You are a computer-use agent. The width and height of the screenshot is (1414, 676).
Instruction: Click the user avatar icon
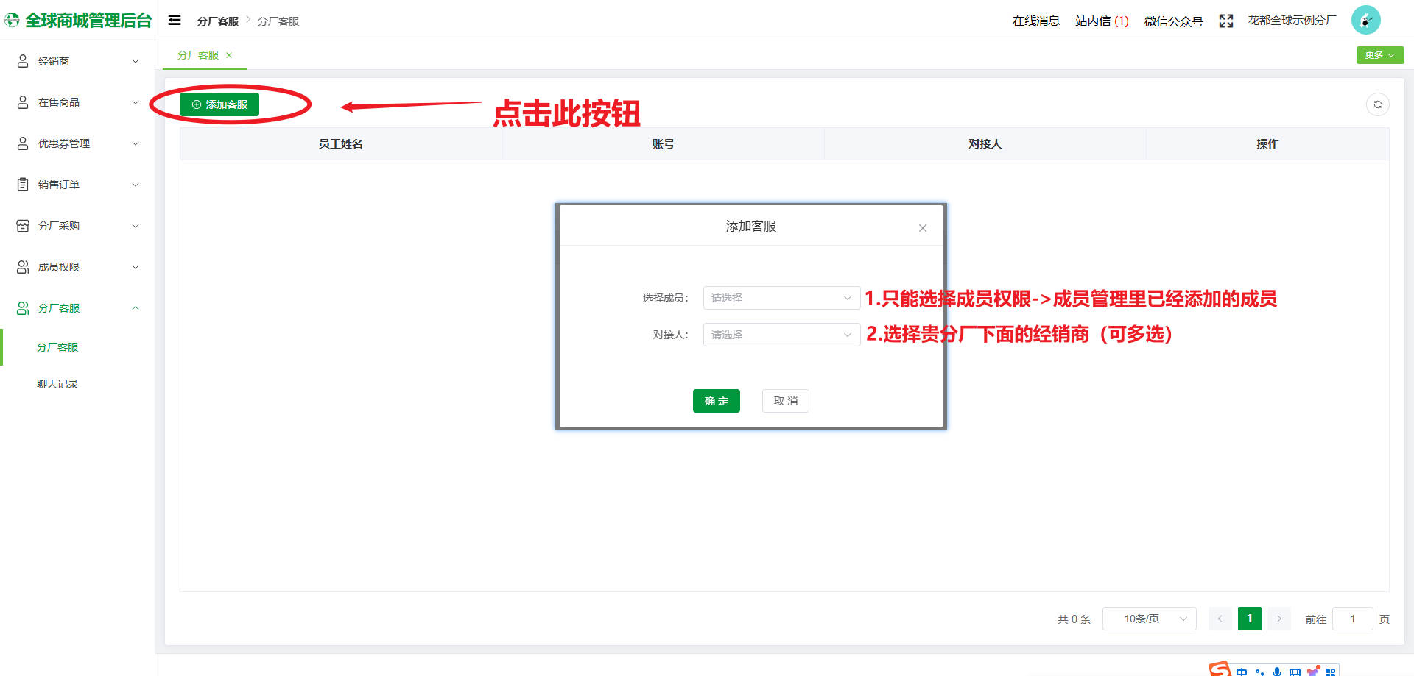(x=1365, y=21)
